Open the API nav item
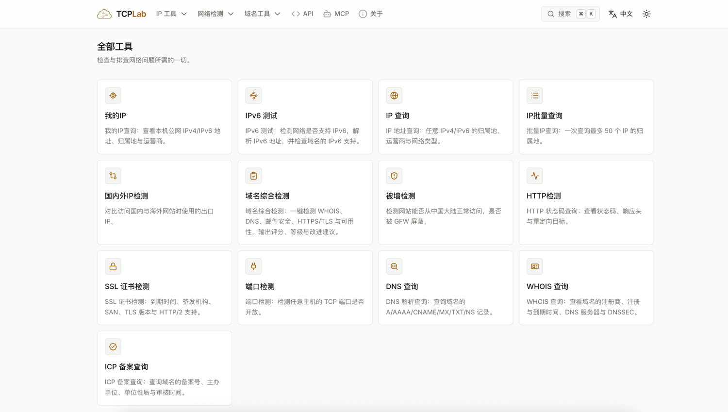Screen dimensions: 728x412 point(302,14)
